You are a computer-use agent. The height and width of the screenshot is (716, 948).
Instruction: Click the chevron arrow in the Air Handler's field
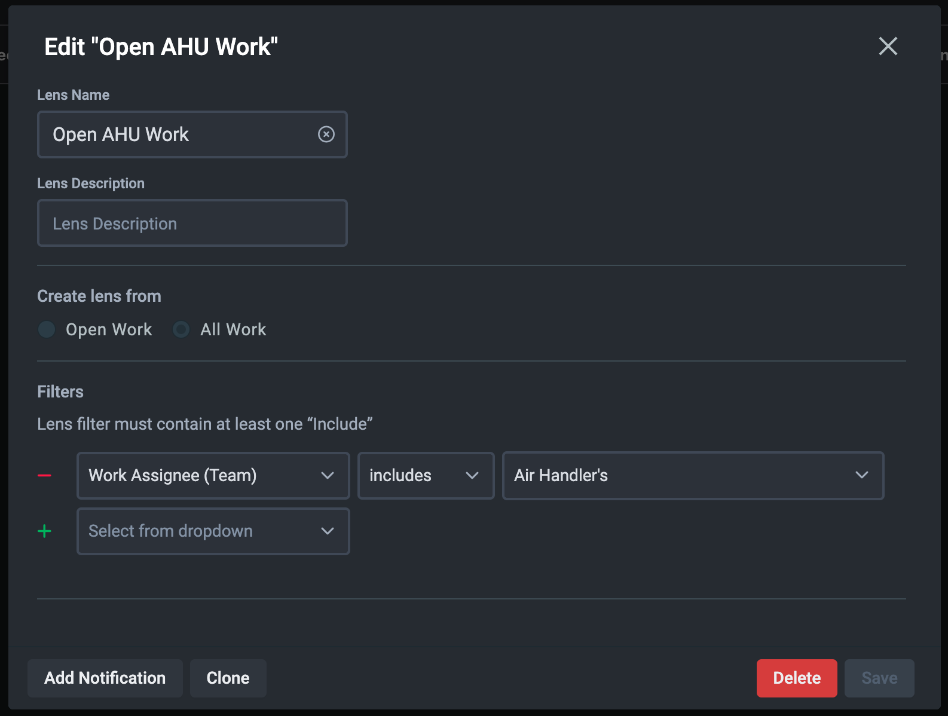pyautogui.click(x=861, y=475)
